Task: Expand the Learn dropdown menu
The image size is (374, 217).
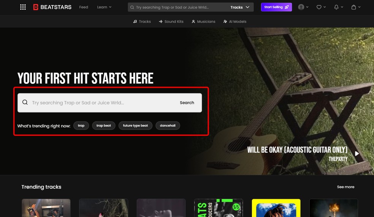Action: coord(104,7)
